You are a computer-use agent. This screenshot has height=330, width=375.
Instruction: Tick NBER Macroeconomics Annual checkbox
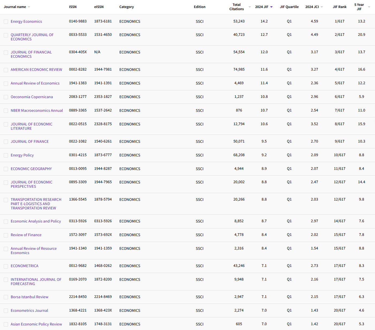click(x=6, y=111)
